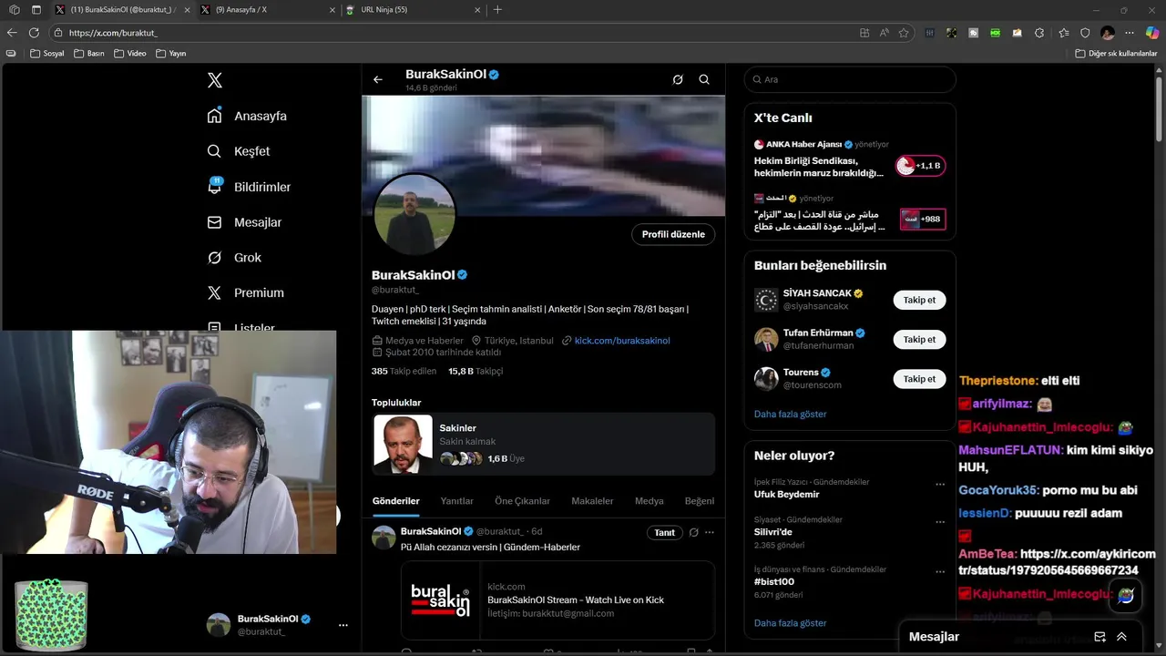The width and height of the screenshot is (1166, 656).
Task: Select the Gönderiler profile tab
Action: click(x=396, y=501)
